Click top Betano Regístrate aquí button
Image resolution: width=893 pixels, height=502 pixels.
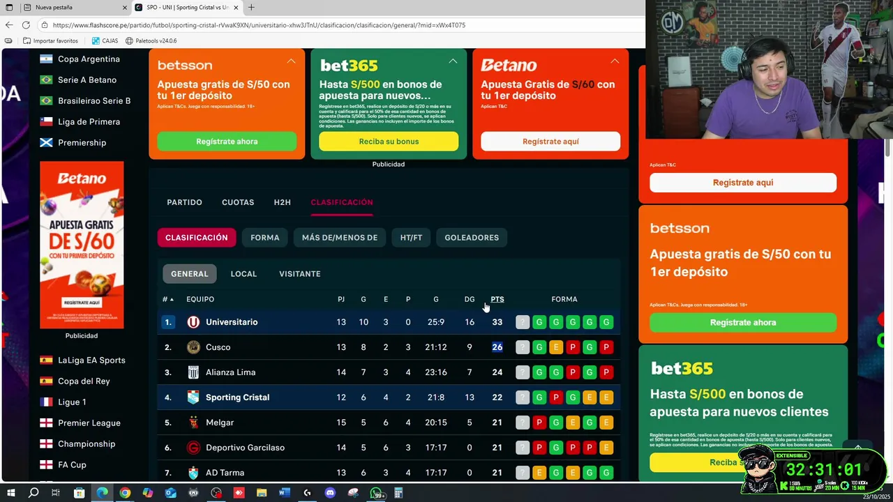coord(550,142)
